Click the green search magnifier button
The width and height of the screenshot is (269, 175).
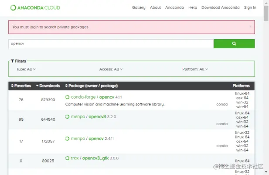click(x=234, y=43)
